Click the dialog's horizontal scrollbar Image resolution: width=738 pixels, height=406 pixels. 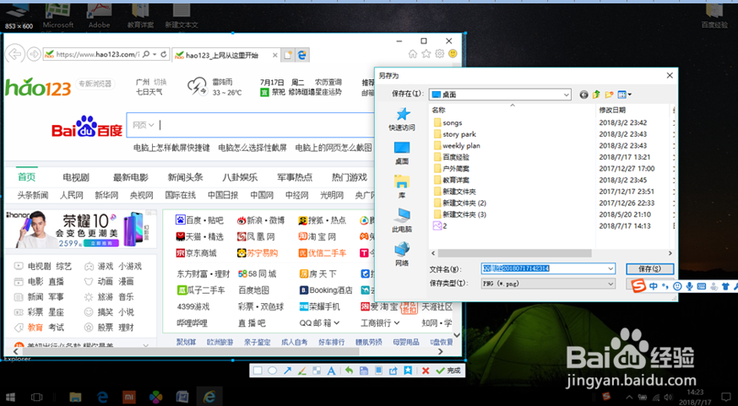click(x=514, y=253)
